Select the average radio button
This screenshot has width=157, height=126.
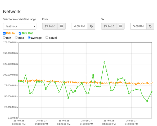click(29, 38)
